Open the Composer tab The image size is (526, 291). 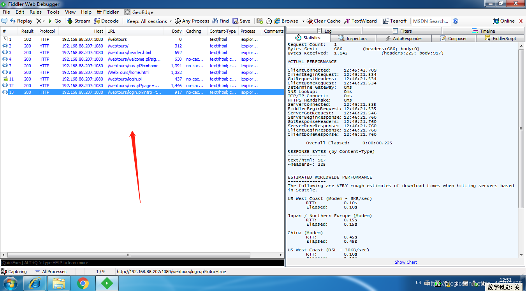tap(454, 39)
